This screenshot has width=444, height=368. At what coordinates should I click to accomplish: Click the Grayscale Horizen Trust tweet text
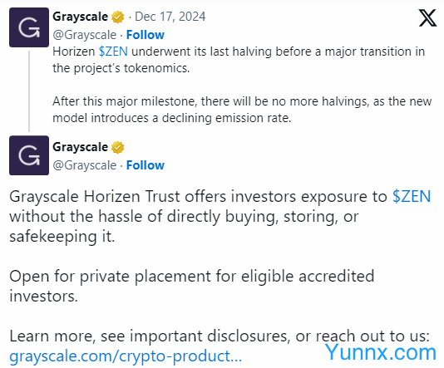[220, 216]
